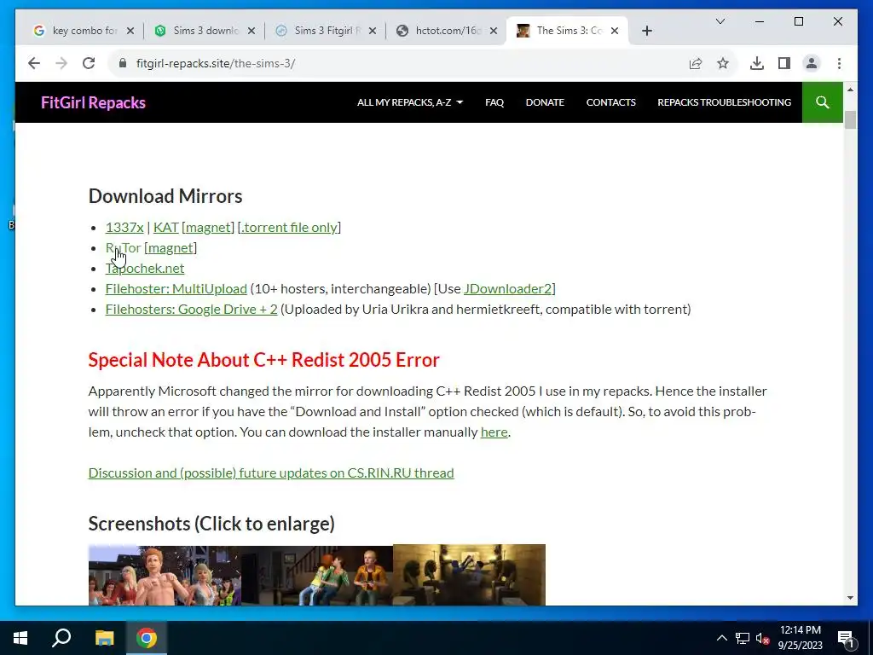Screen dimensions: 873x655
Task: Open Windows taskbar search icon
Action: 61,638
